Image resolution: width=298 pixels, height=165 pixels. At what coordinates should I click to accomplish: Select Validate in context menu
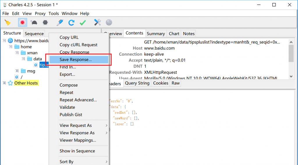click(x=79, y=107)
